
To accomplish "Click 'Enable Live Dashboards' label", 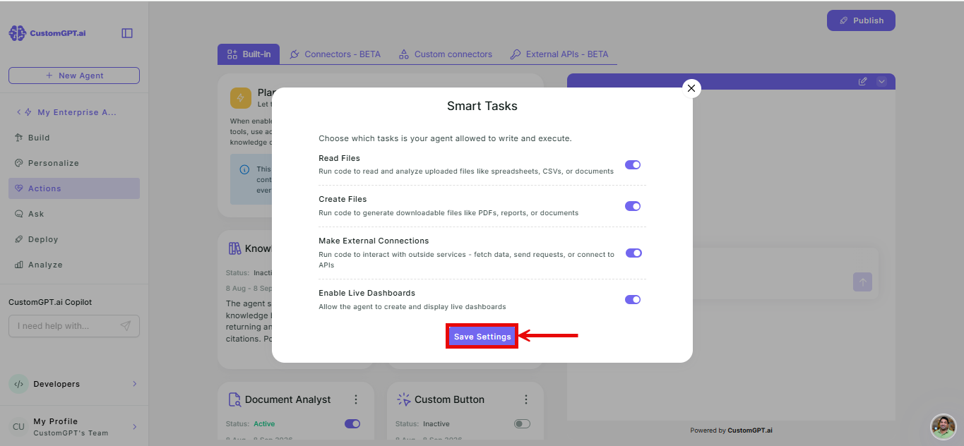I will pyautogui.click(x=367, y=293).
